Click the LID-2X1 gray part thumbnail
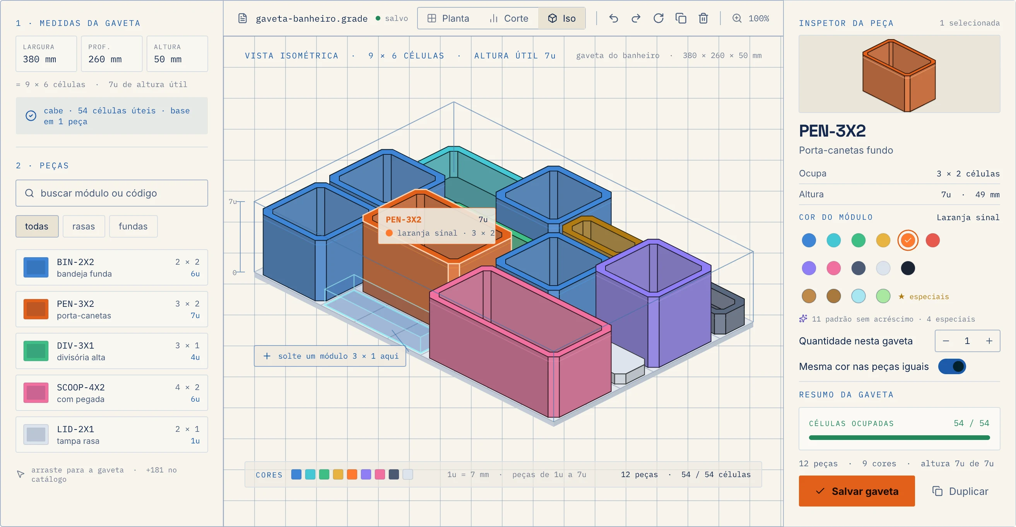 [36, 435]
